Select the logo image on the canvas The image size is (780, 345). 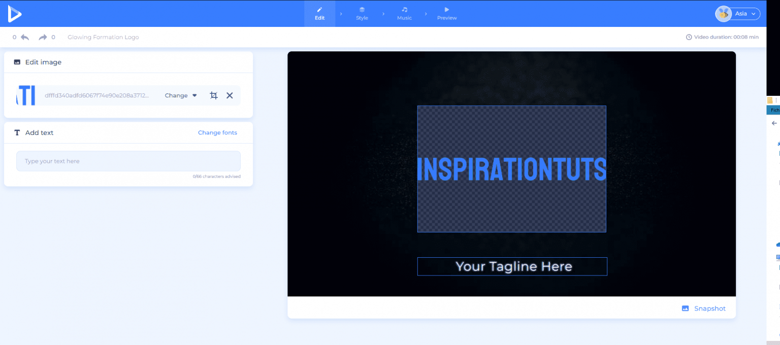512,169
